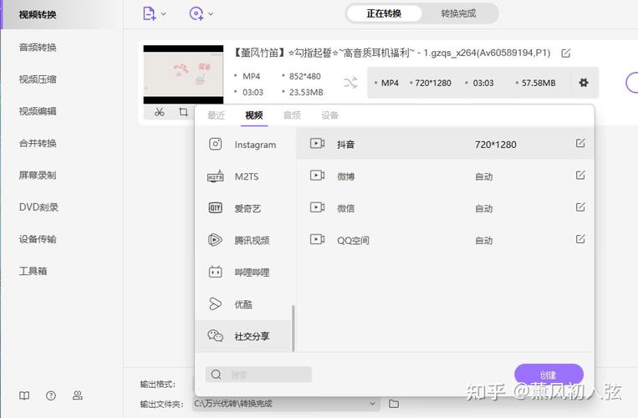Select the 抖音 720*1280 preset
Image resolution: width=638 pixels, height=418 pixels.
coord(445,144)
